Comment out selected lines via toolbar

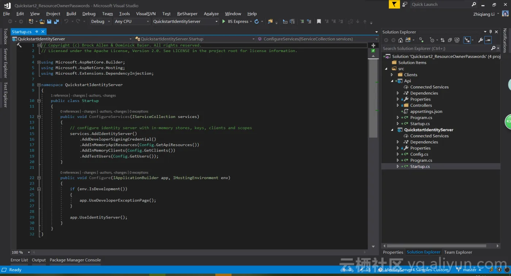pyautogui.click(x=302, y=21)
